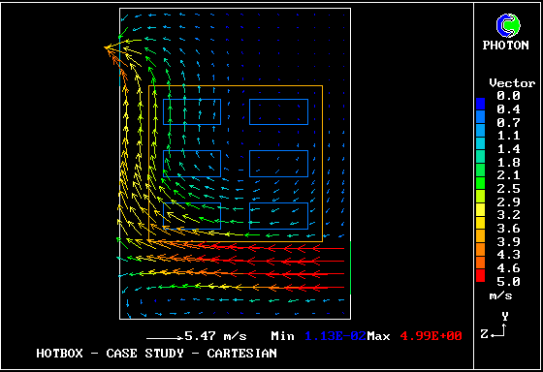
Task: Click the legend value 2.1
Action: coord(508,175)
